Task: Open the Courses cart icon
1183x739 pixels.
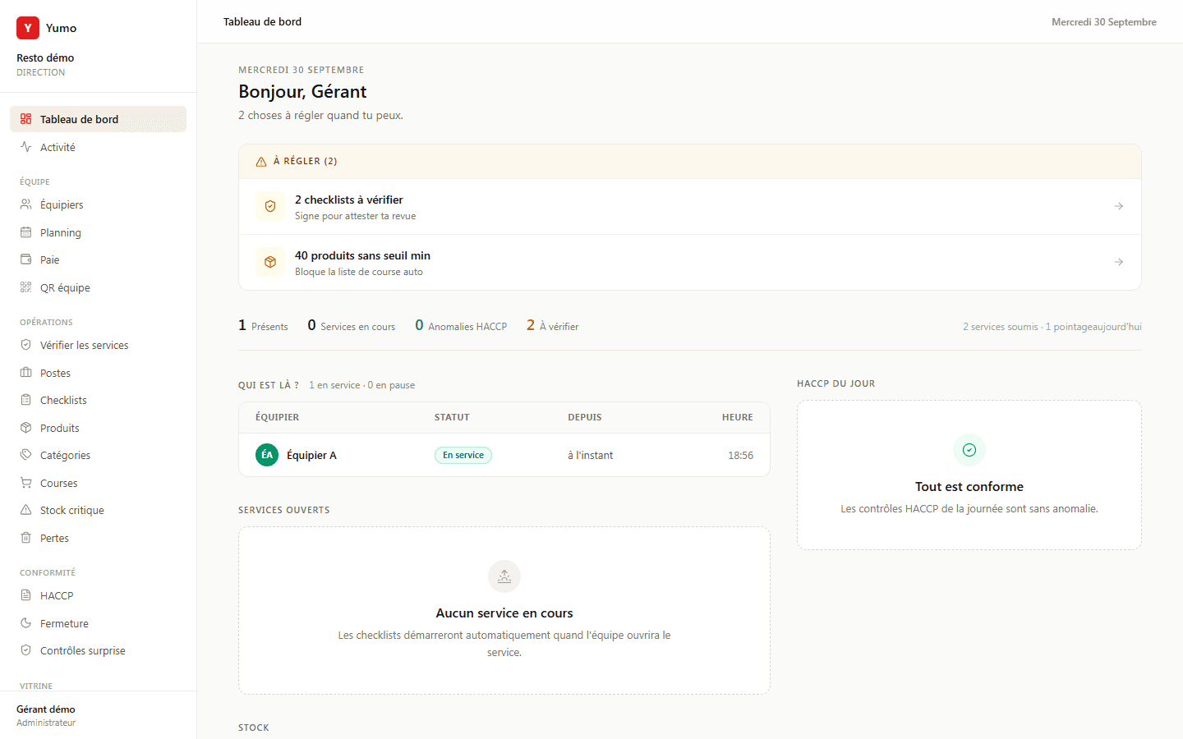Action: (26, 483)
